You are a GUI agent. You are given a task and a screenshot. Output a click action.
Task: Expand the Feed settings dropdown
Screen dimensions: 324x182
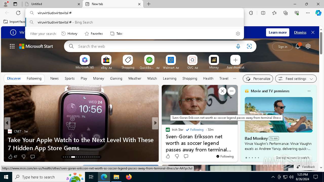pos(296,79)
